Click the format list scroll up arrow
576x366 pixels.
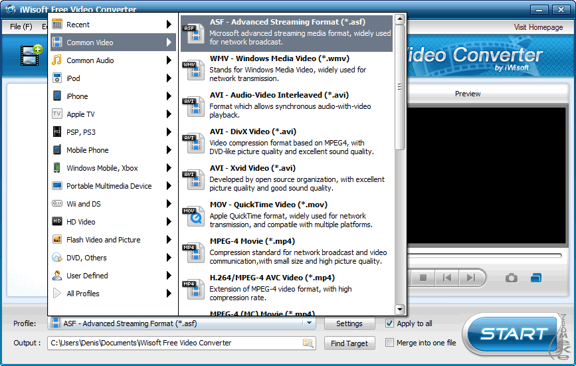[x=400, y=19]
